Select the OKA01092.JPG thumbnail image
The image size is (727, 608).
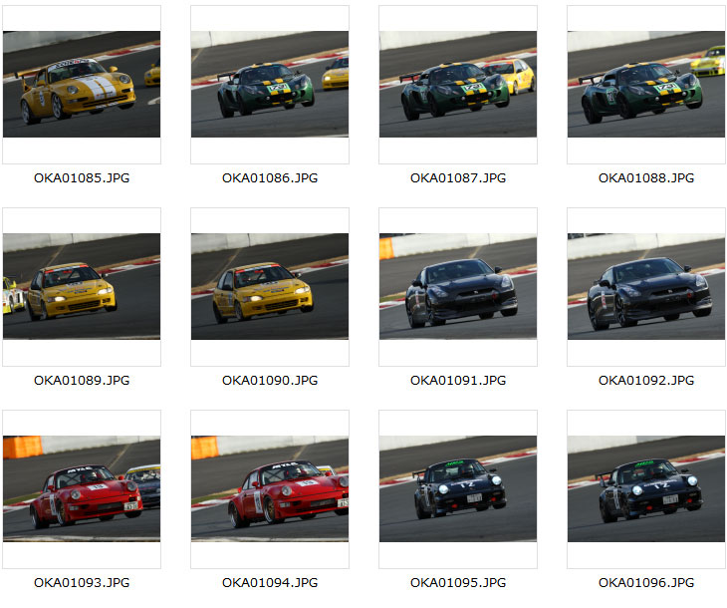[x=646, y=286]
